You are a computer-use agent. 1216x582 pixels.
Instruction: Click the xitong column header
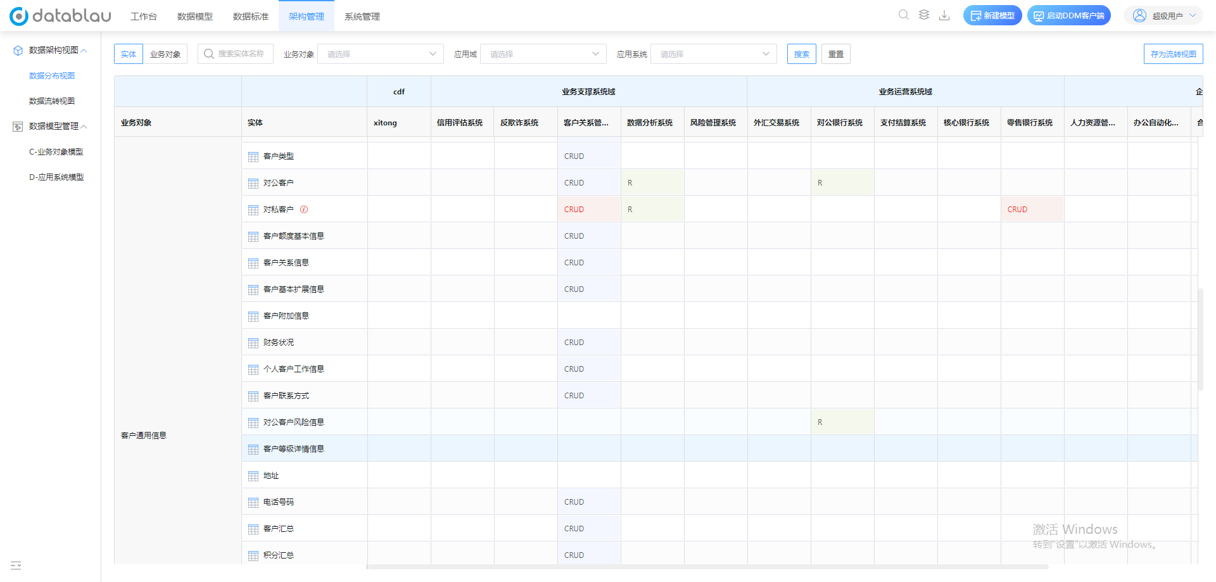(x=399, y=122)
